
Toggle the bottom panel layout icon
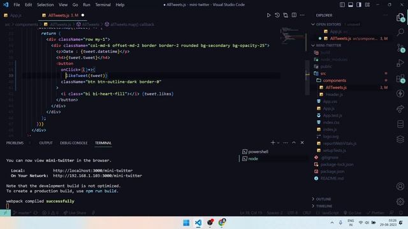tap(351, 4)
